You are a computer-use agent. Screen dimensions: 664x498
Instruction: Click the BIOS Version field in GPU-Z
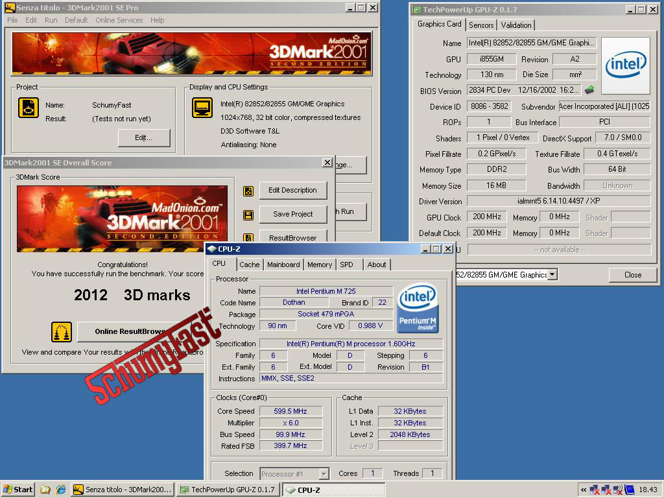pos(523,90)
